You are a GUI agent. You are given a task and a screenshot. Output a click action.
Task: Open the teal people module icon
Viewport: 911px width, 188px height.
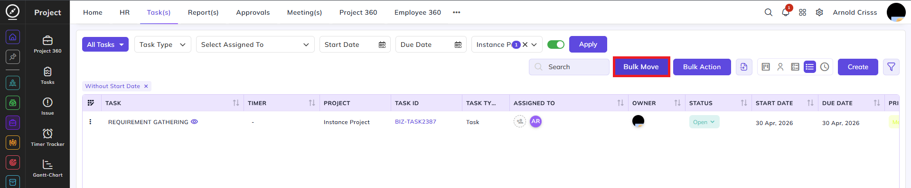[13, 83]
